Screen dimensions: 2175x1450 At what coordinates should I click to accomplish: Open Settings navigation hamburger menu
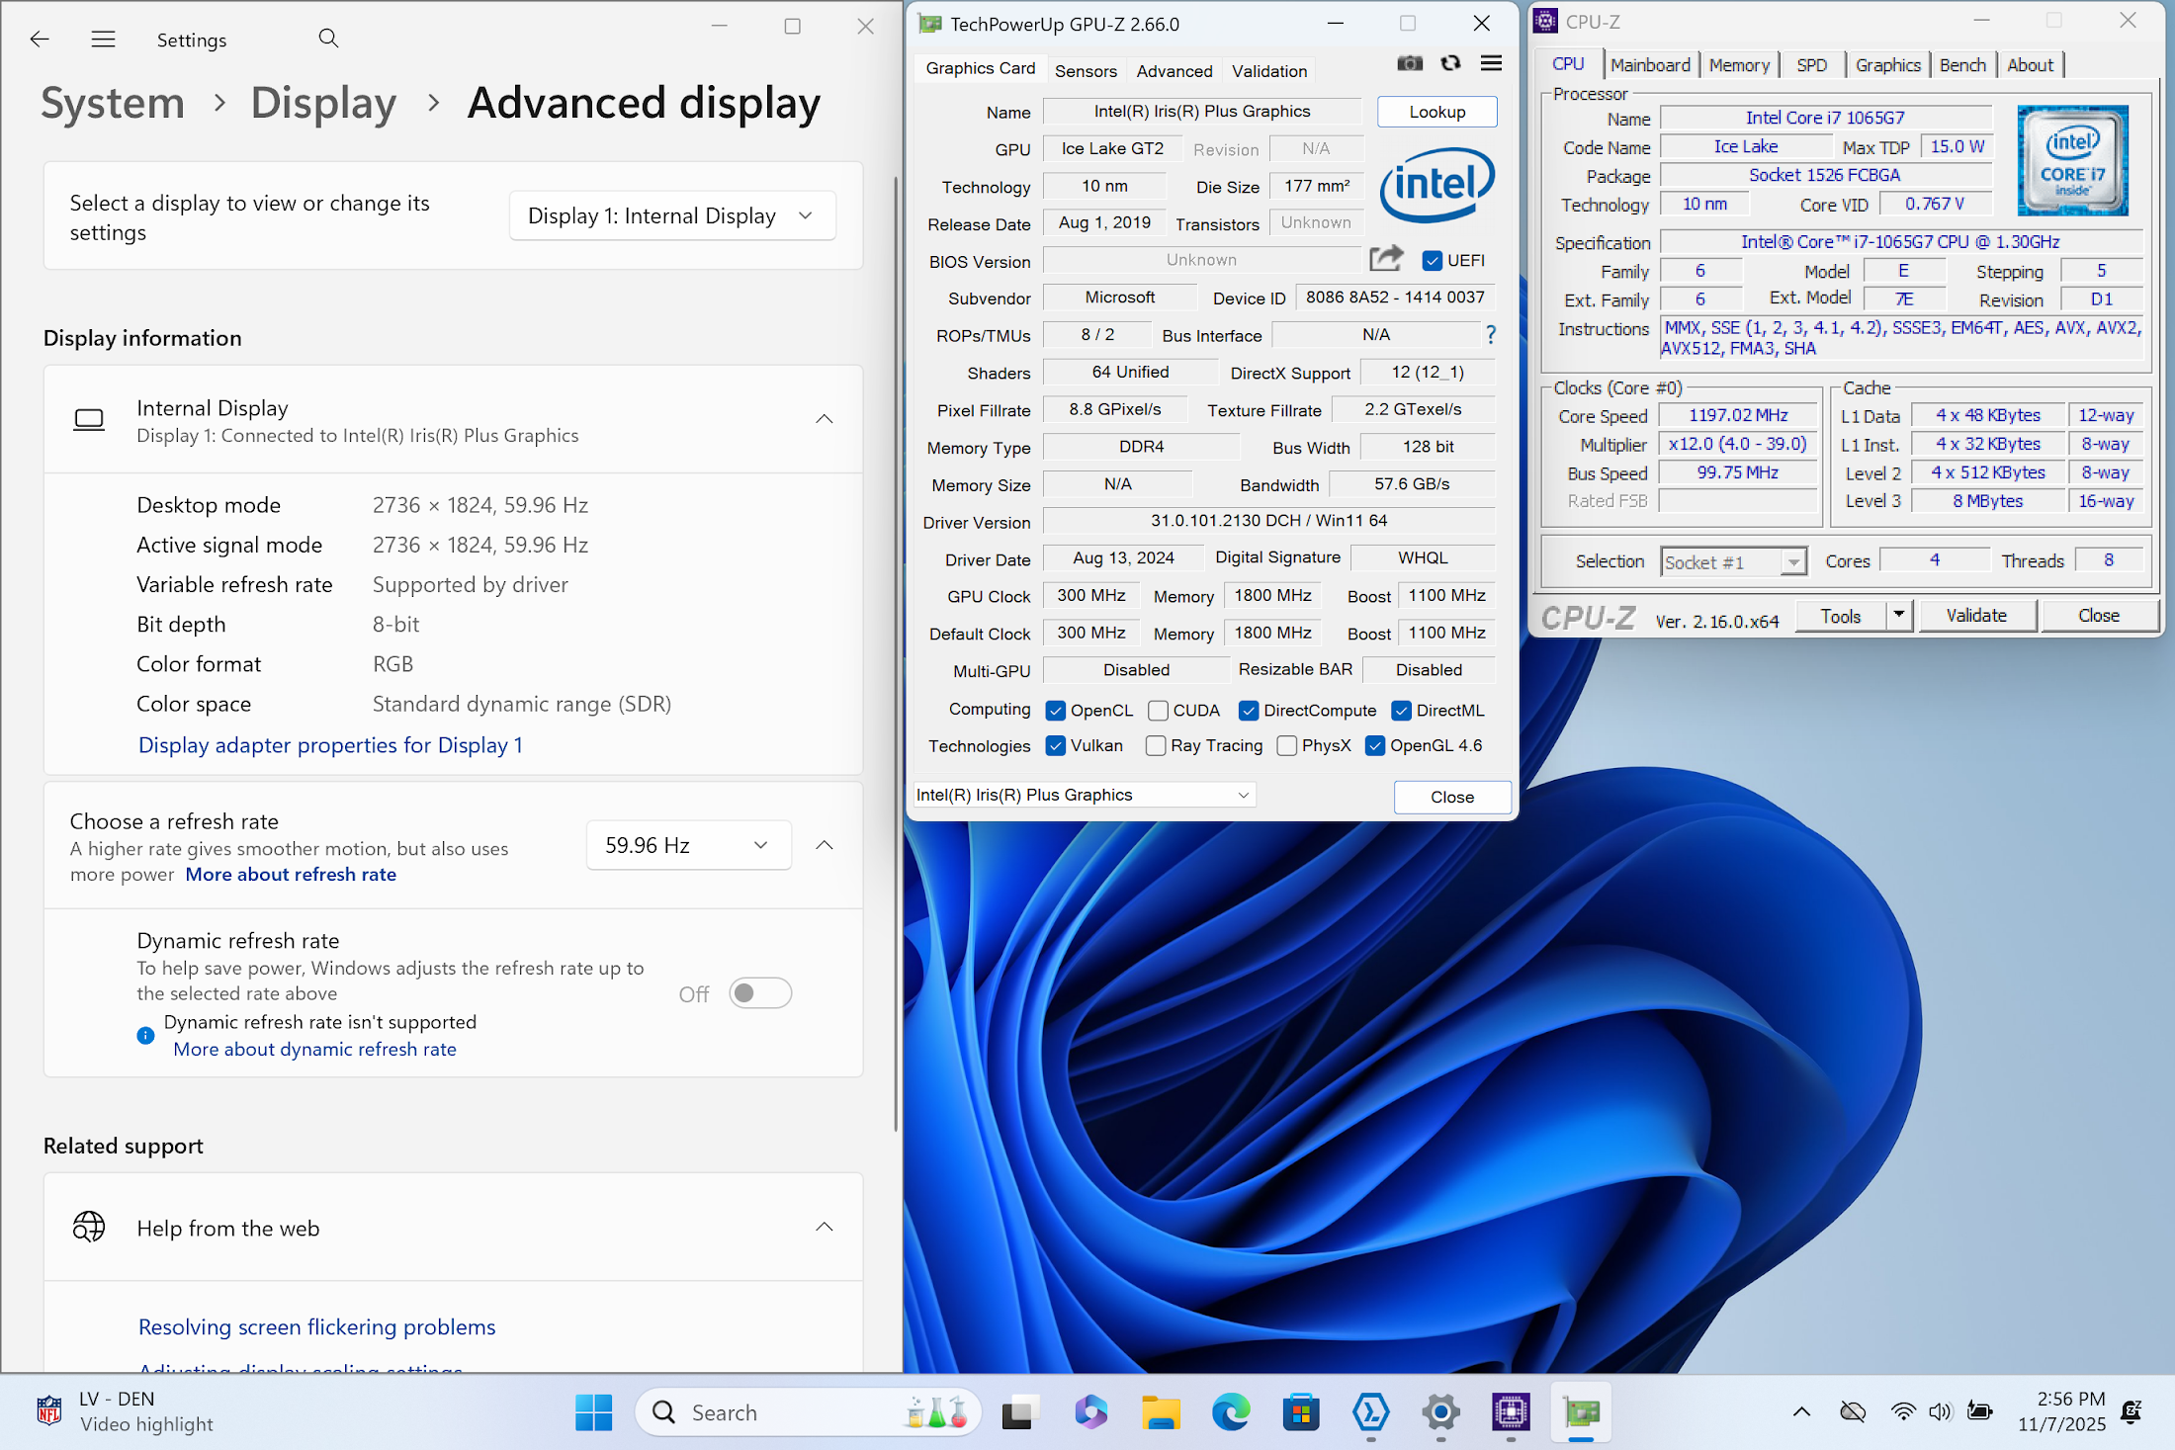click(x=103, y=39)
